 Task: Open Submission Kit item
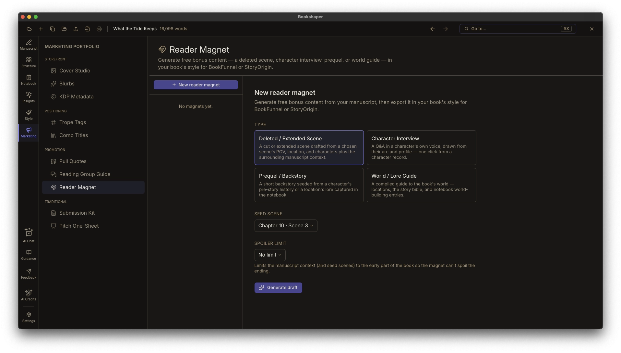tap(93, 213)
